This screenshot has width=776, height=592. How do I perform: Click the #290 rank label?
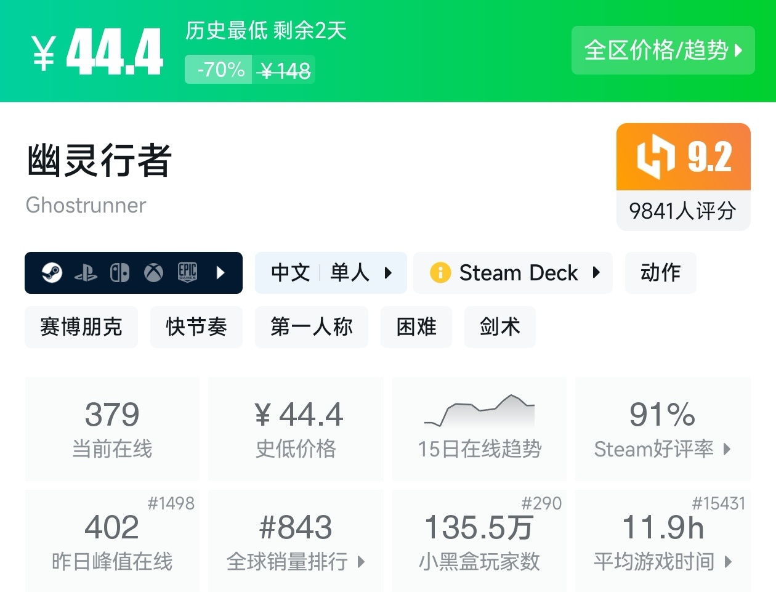(541, 503)
